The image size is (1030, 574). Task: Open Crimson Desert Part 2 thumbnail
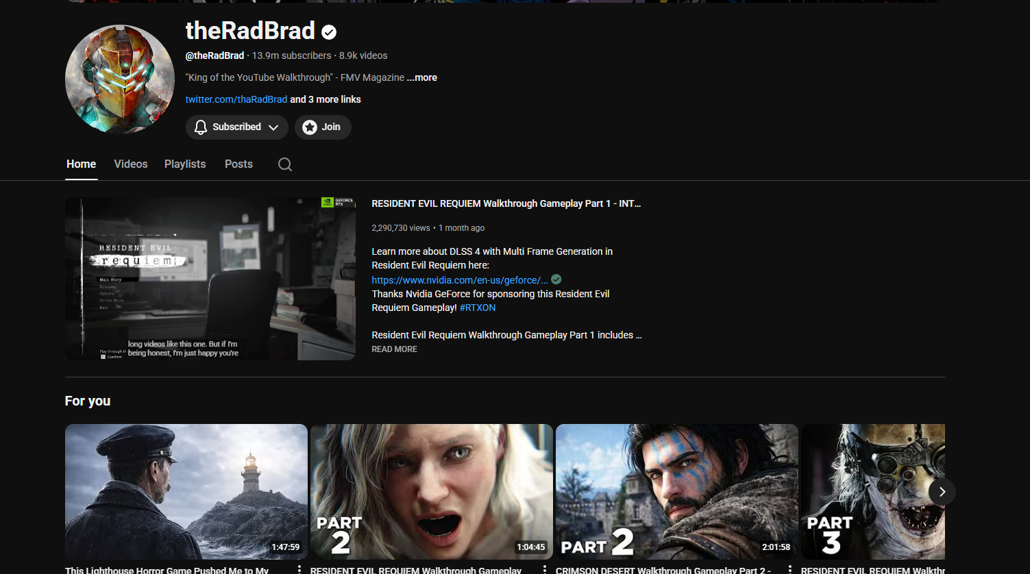[x=676, y=491]
